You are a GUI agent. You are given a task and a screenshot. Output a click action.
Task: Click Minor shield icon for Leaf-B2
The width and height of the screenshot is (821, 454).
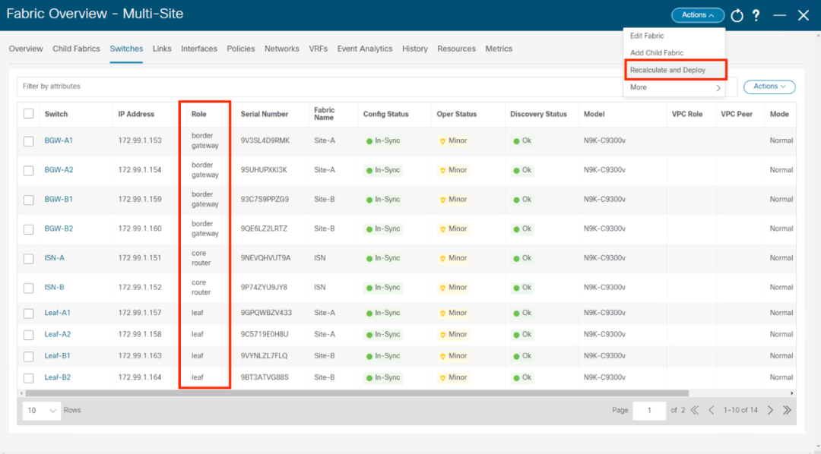tap(442, 377)
